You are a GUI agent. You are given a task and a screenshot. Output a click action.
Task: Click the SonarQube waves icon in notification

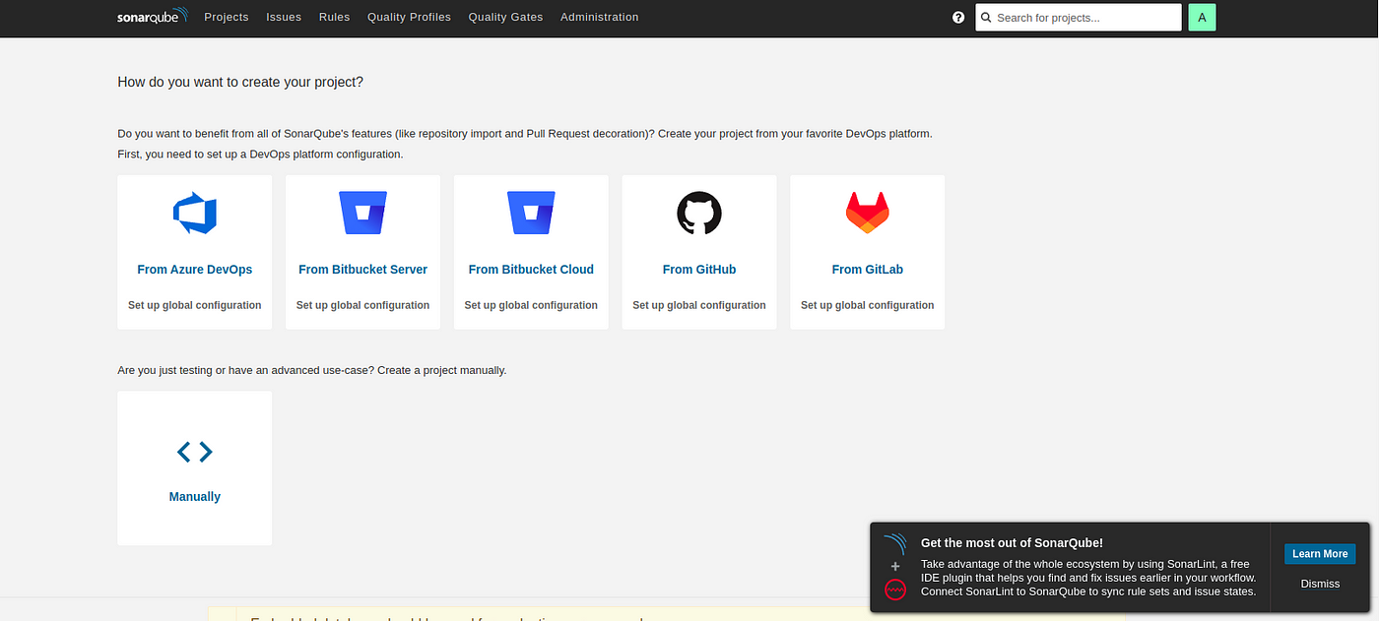tap(894, 544)
